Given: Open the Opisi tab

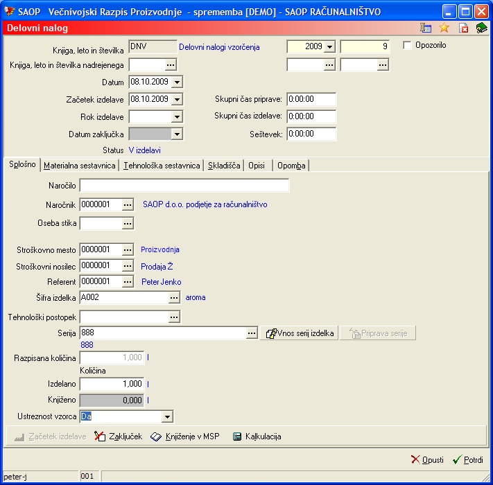Looking at the screenshot, I should tap(257, 166).
